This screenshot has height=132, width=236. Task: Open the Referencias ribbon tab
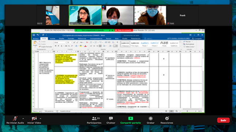point(82,39)
